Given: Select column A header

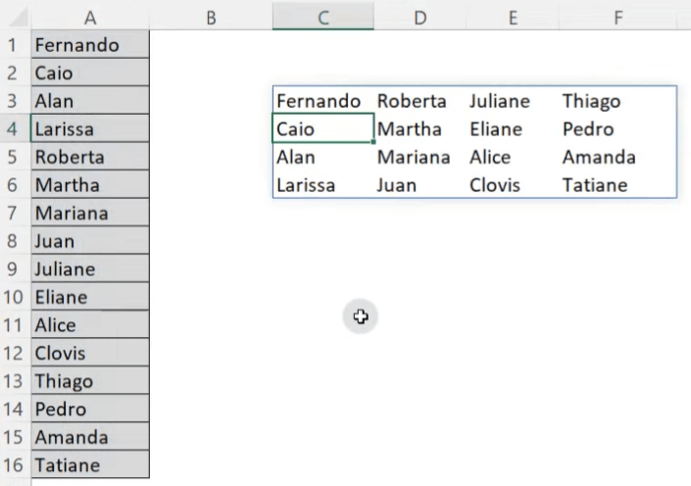Looking at the screenshot, I should click(x=90, y=18).
